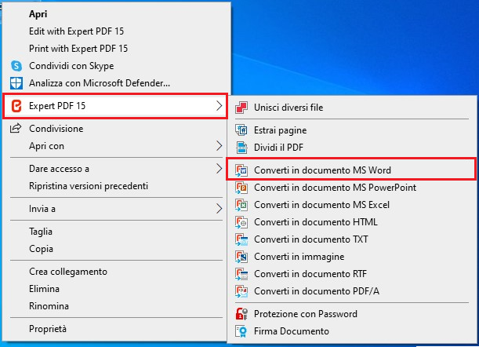Select Dividi il PDF

(352, 148)
